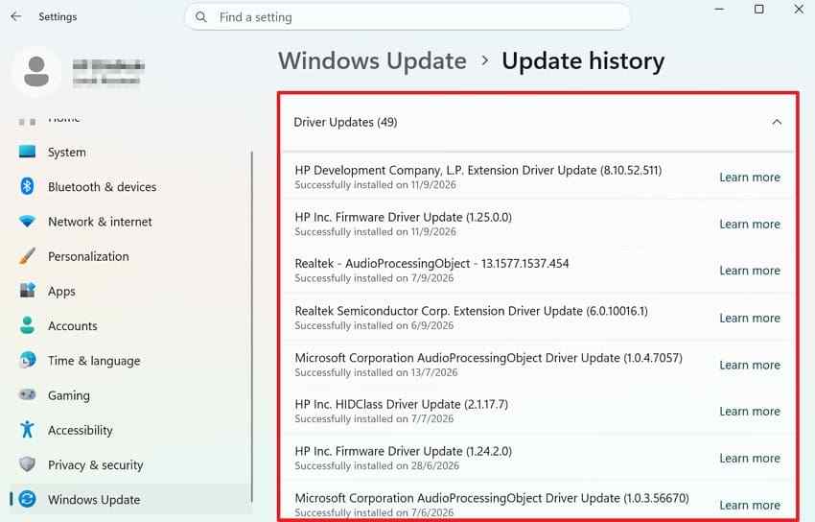Viewport: 815px width, 522px height.
Task: Click 'Successfully installed on 6/9/2026' text
Action: (x=374, y=325)
